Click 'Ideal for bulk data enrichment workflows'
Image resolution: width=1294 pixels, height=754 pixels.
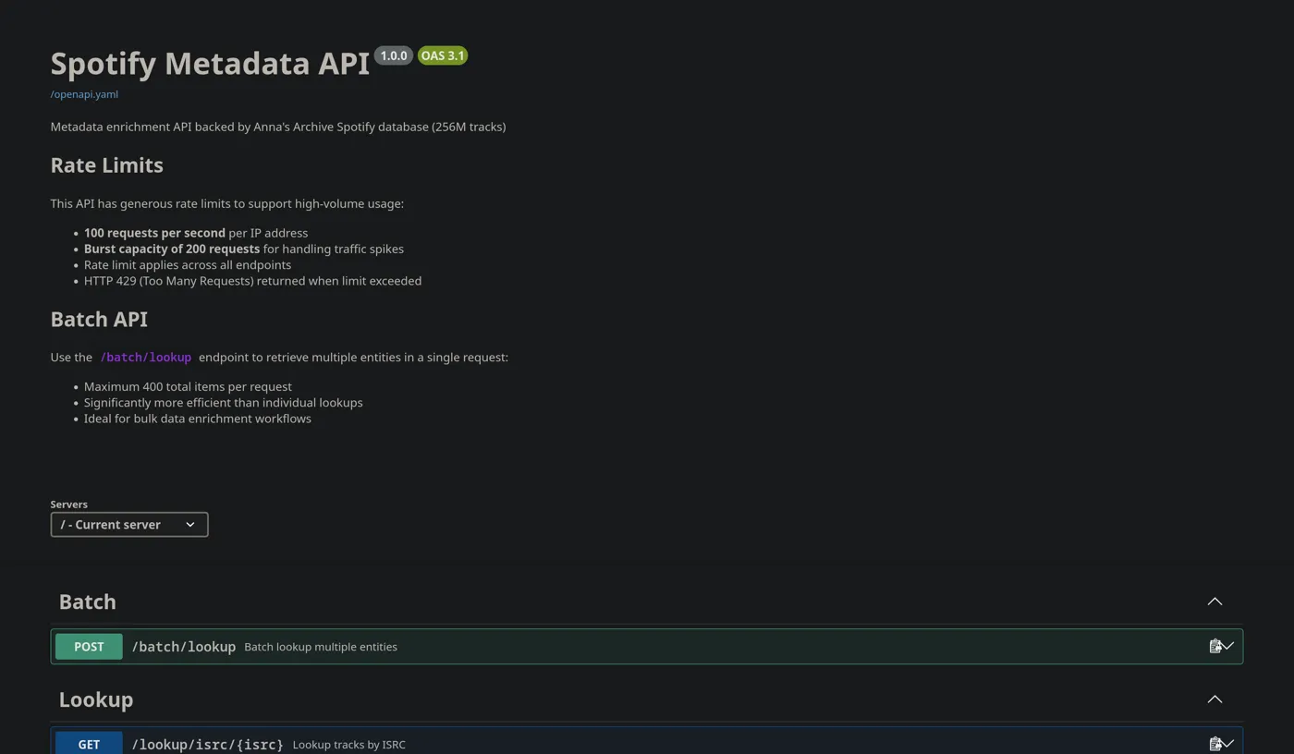coord(198,419)
